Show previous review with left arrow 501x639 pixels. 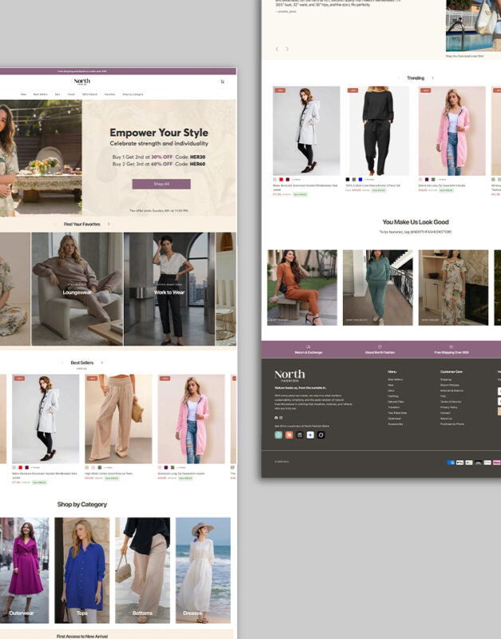tap(277, 49)
